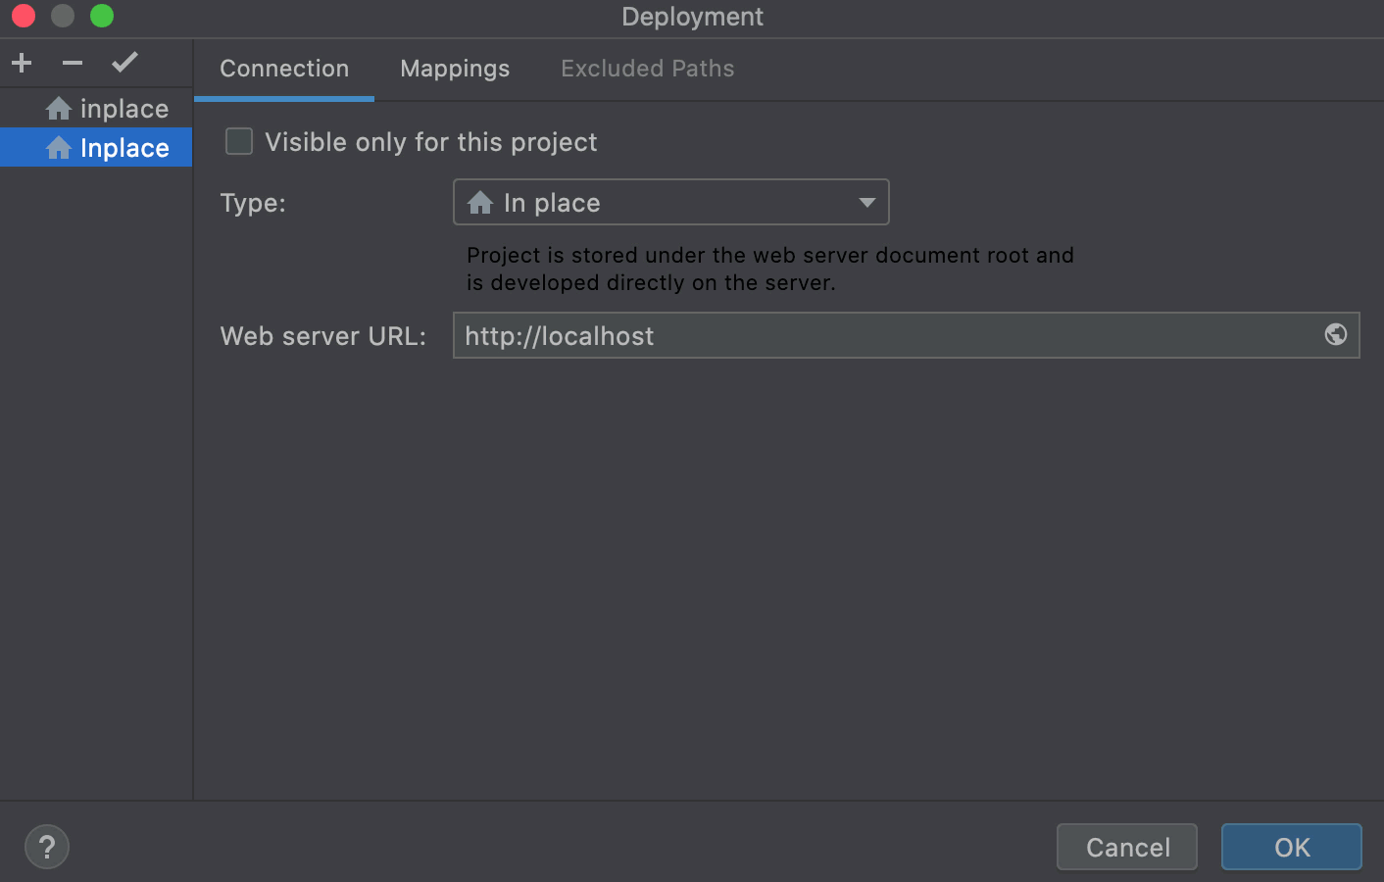Select the inplace server in the list

[x=120, y=108]
